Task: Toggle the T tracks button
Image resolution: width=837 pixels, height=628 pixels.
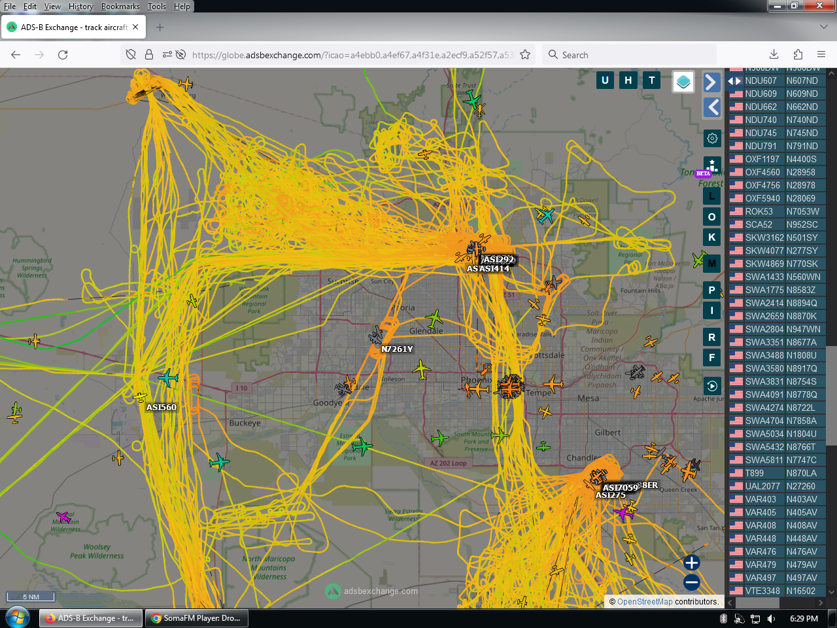Action: (652, 80)
